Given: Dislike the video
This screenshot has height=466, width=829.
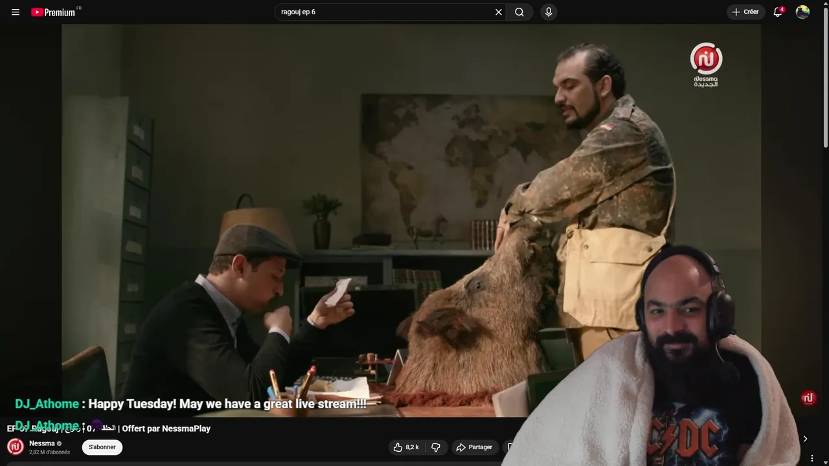Looking at the screenshot, I should pos(436,447).
